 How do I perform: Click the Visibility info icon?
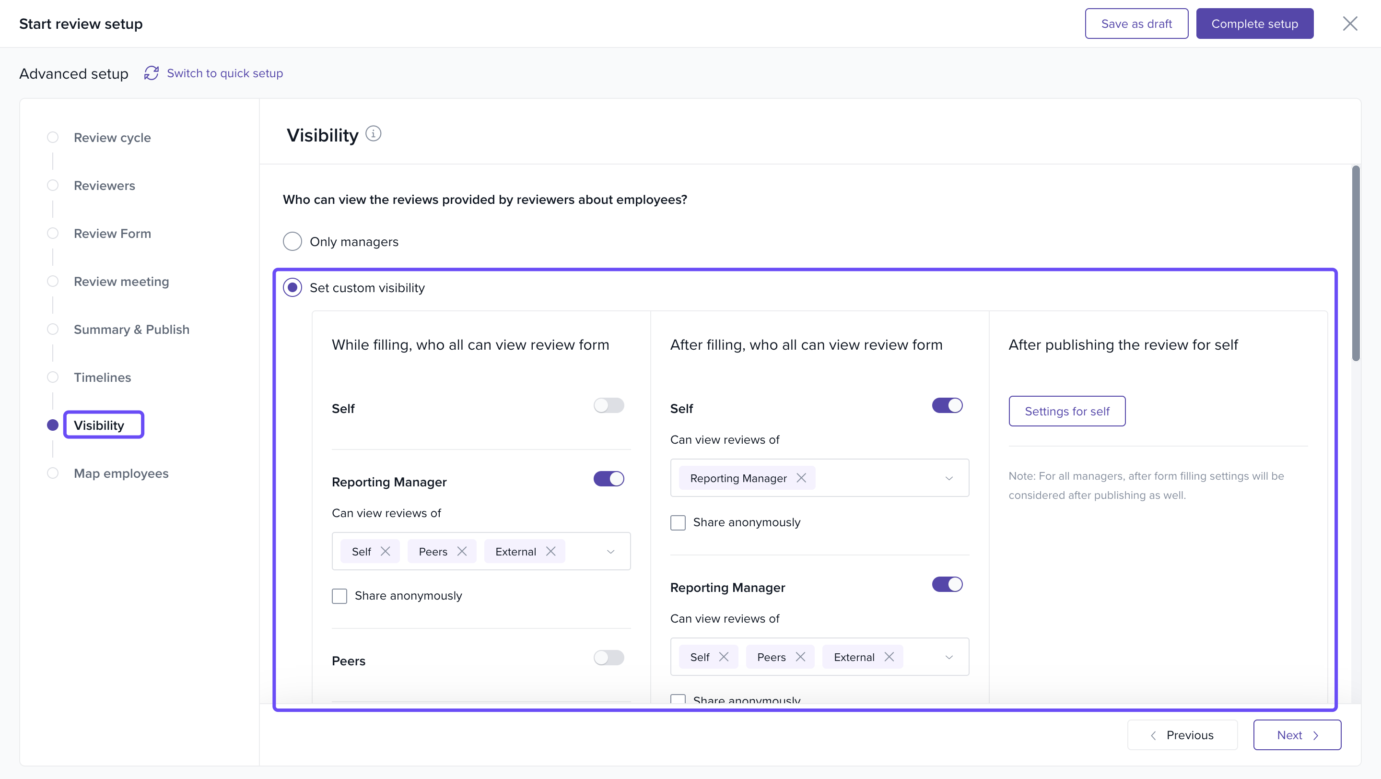coord(373,133)
